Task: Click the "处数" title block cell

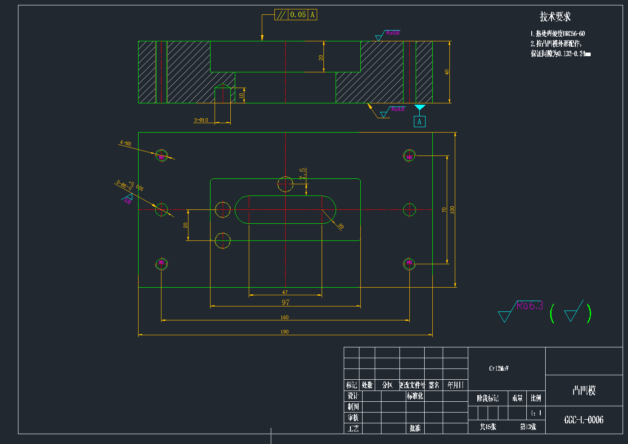Action: 367,385
